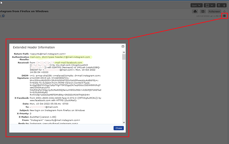Click the dialog scrollbar down arrow
Viewport: 229px width, 144px height.
tap(124, 122)
